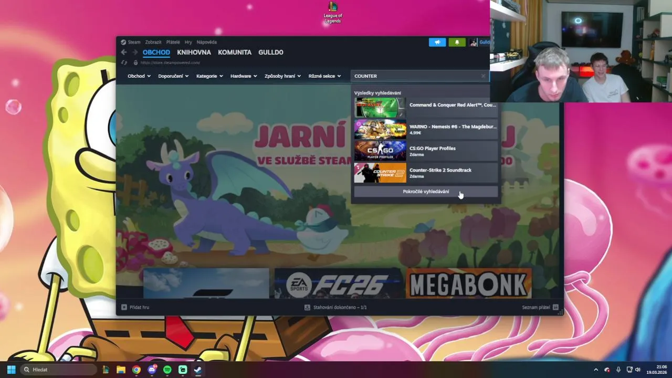Click the Steam logo in the menu bar
The image size is (672, 378).
[123, 42]
